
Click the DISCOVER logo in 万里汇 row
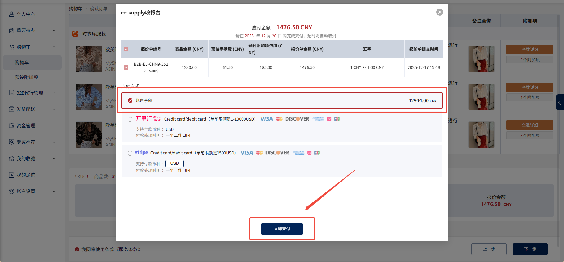[297, 119]
